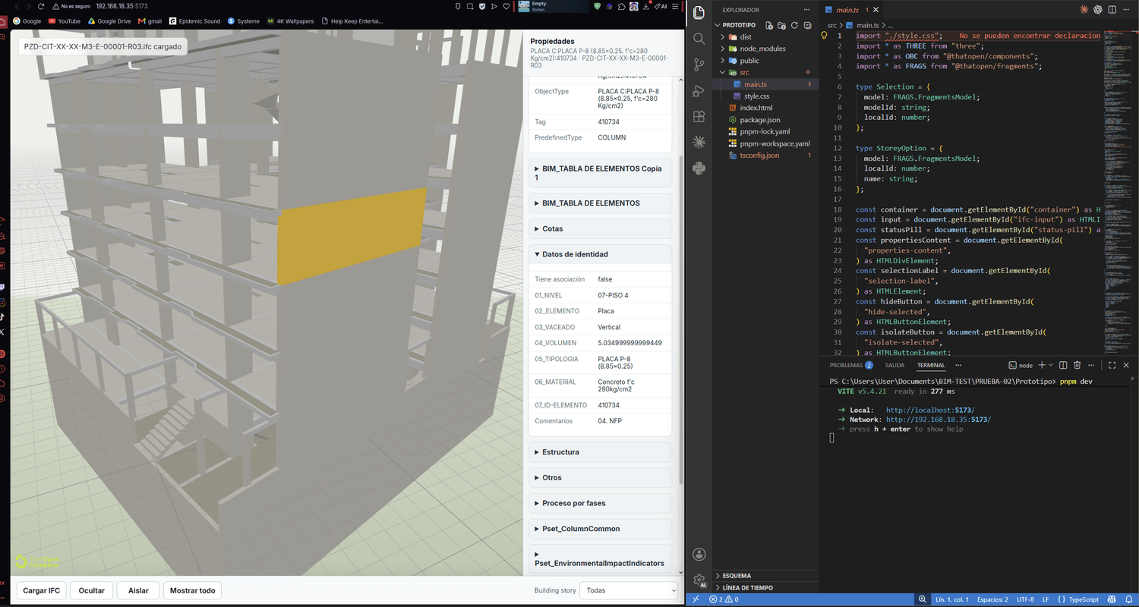Click the Aislar button

tap(138, 590)
